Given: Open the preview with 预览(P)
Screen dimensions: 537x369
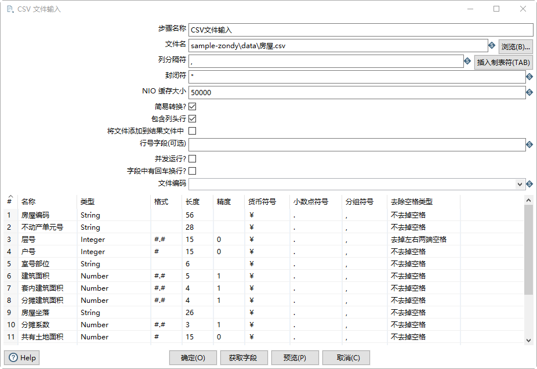Looking at the screenshot, I should tap(295, 358).
